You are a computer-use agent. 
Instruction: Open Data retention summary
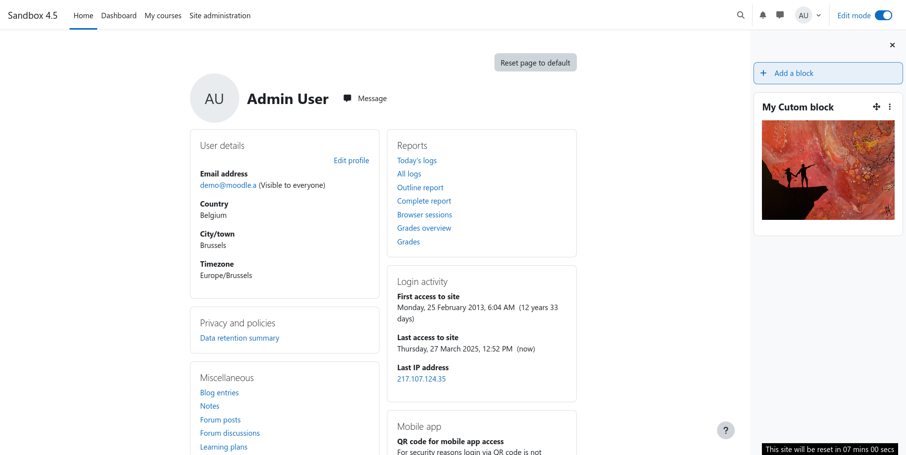[239, 338]
